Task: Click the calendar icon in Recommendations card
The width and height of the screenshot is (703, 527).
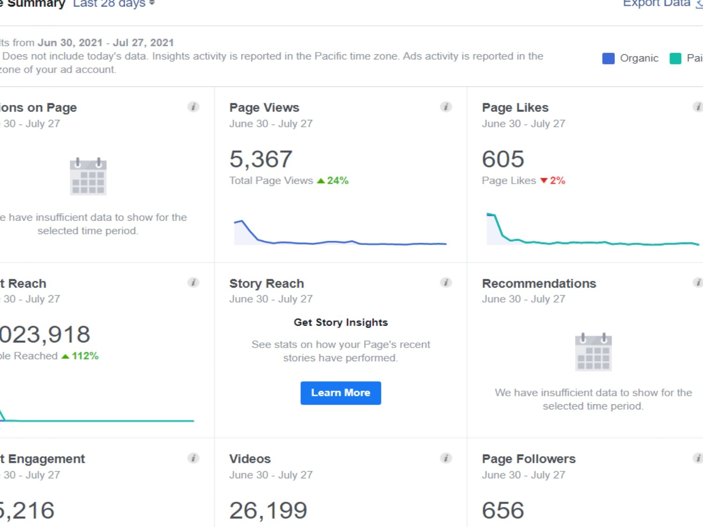Action: pyautogui.click(x=593, y=352)
